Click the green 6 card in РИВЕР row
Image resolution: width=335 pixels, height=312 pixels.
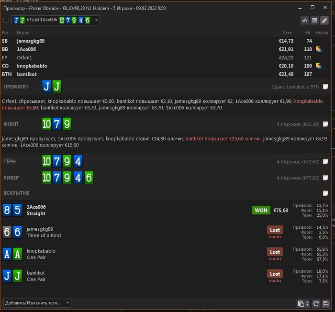tap(89, 178)
